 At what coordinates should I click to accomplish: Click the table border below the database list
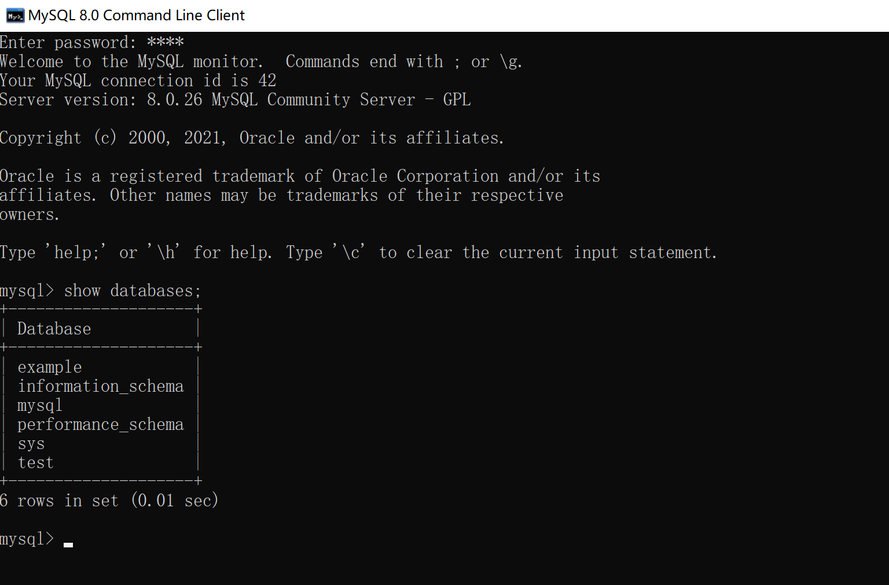101,481
